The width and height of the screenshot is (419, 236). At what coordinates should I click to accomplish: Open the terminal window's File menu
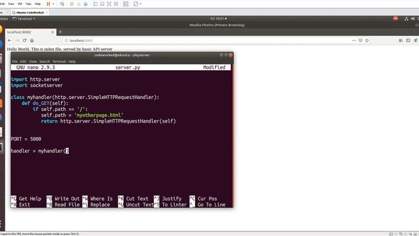click(x=14, y=62)
